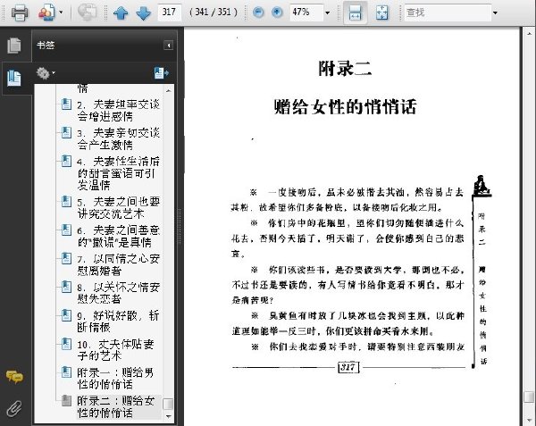Click the boxed page number 317 at page bottom
This screenshot has height=426, width=536.
point(348,367)
